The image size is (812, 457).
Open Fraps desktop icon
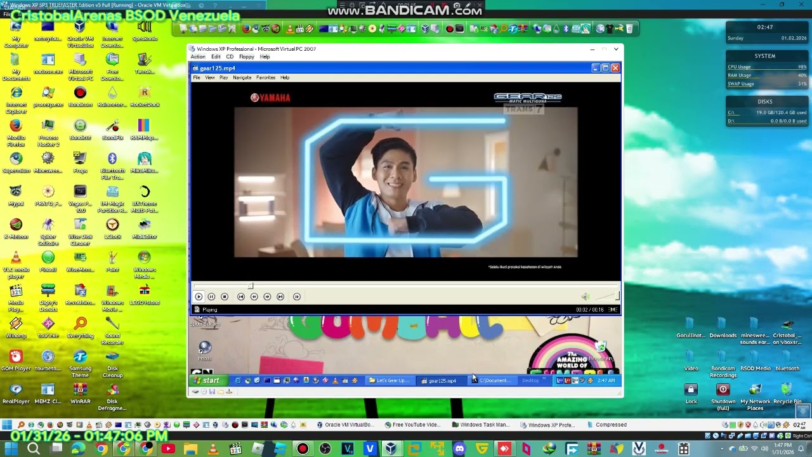pyautogui.click(x=80, y=162)
